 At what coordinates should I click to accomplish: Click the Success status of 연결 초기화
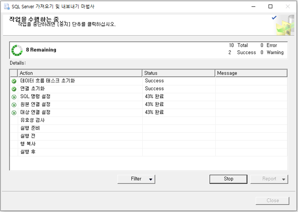tap(154, 89)
